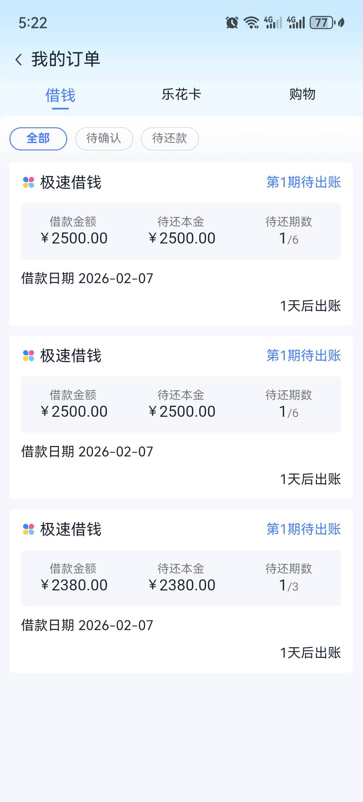Screen dimensions: 363x802
Task: Open the first loan's 第1期待出账 status link
Action: [304, 182]
